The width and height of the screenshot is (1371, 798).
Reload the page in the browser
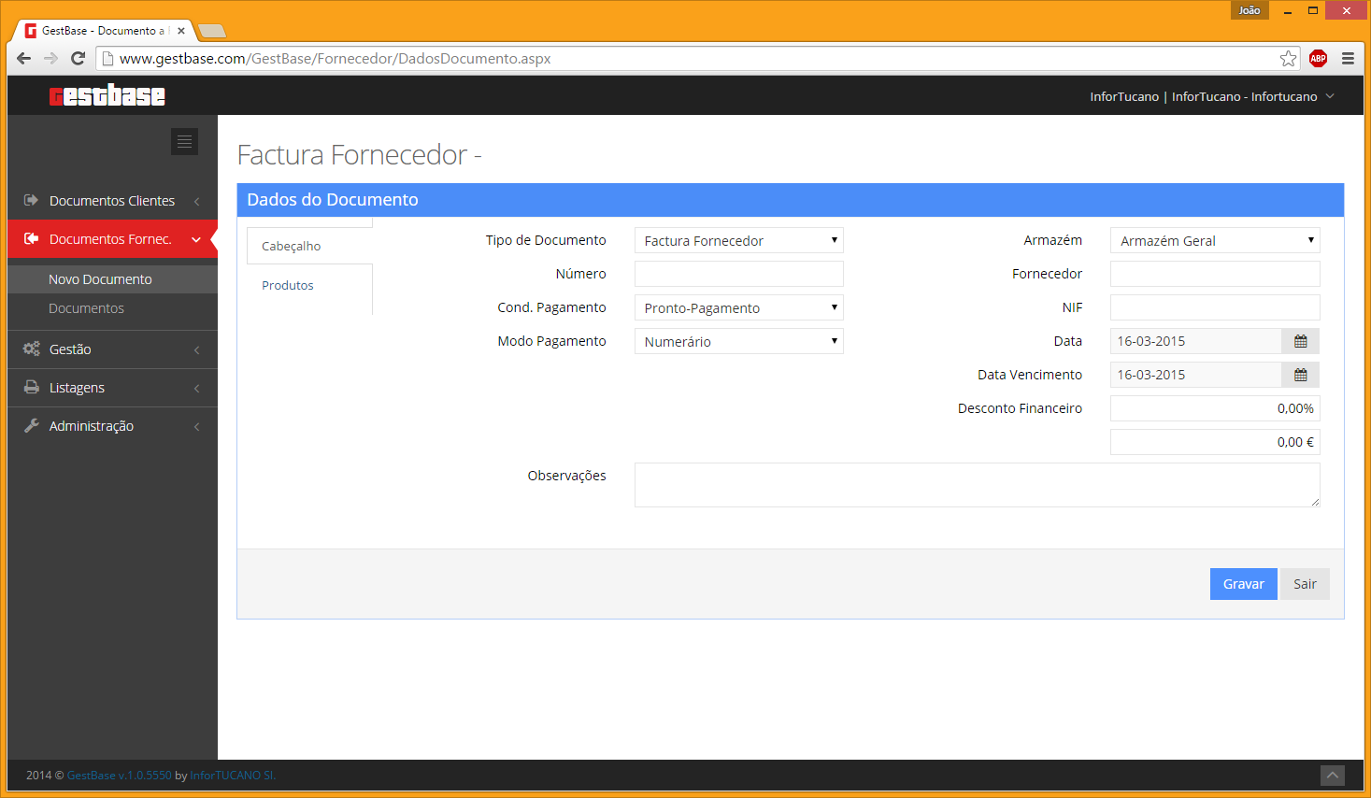[x=79, y=58]
